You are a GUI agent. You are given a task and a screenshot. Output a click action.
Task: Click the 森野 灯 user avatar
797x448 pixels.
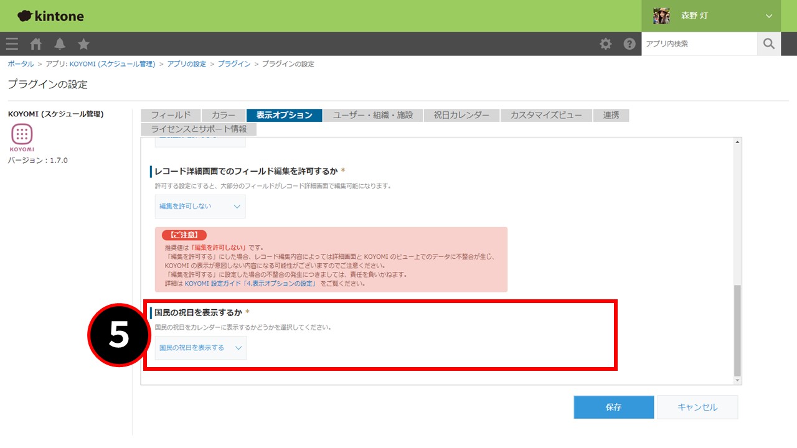pos(661,16)
